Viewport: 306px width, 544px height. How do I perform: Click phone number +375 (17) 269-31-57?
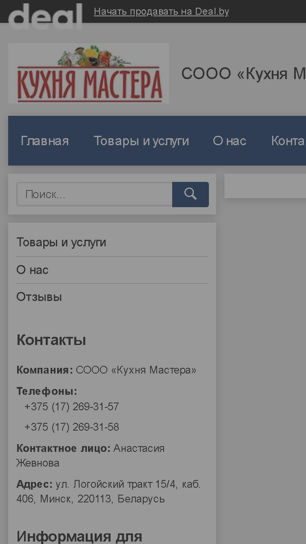(72, 407)
